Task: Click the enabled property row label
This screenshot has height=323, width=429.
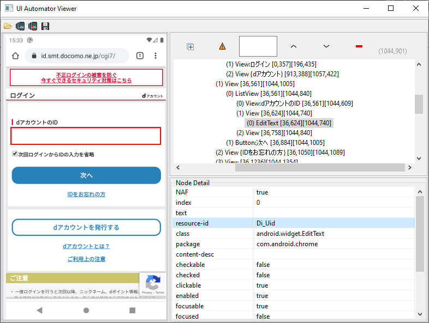Action: [x=187, y=296]
